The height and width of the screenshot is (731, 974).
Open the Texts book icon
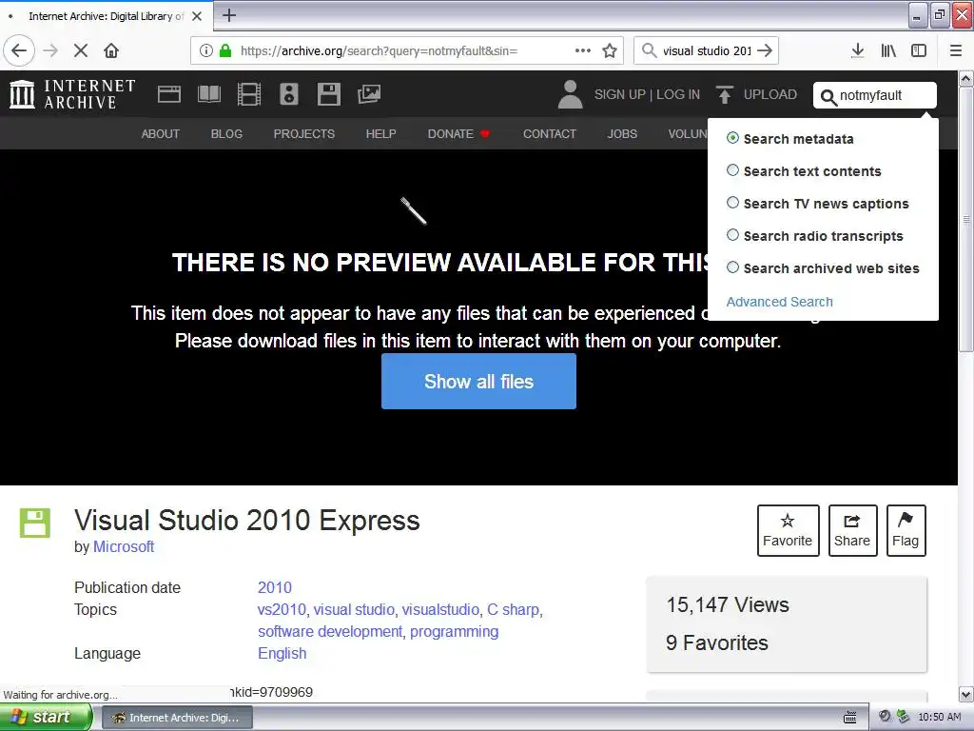click(x=208, y=94)
